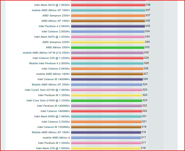Click the score 326 for Celeron M 1400MHz
This screenshot has width=185, height=151.
pos(145,79)
